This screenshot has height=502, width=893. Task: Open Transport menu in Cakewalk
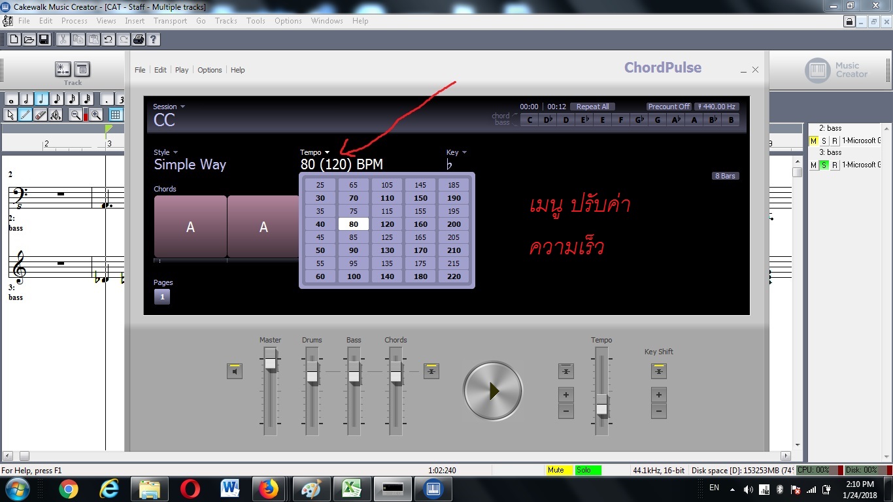pos(171,21)
